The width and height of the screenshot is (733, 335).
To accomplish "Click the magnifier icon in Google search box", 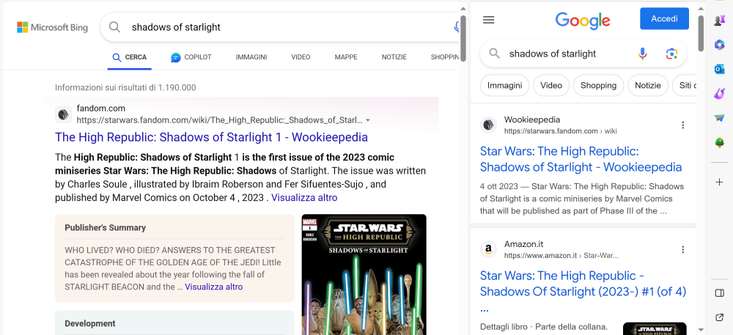I will point(495,54).
